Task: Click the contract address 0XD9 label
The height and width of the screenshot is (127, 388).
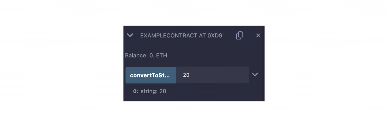Action: coord(215,36)
